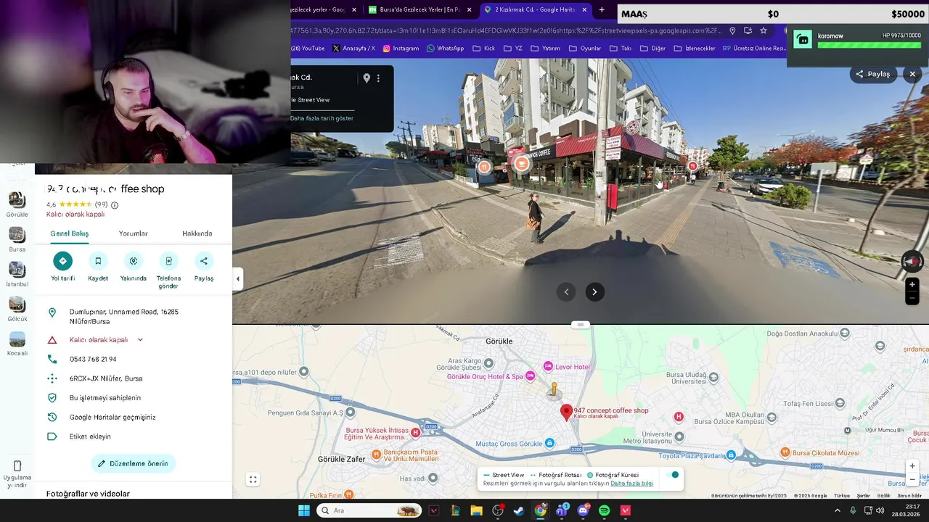Click the expand fullscreen map icon
Image resolution: width=929 pixels, height=522 pixels.
click(253, 479)
